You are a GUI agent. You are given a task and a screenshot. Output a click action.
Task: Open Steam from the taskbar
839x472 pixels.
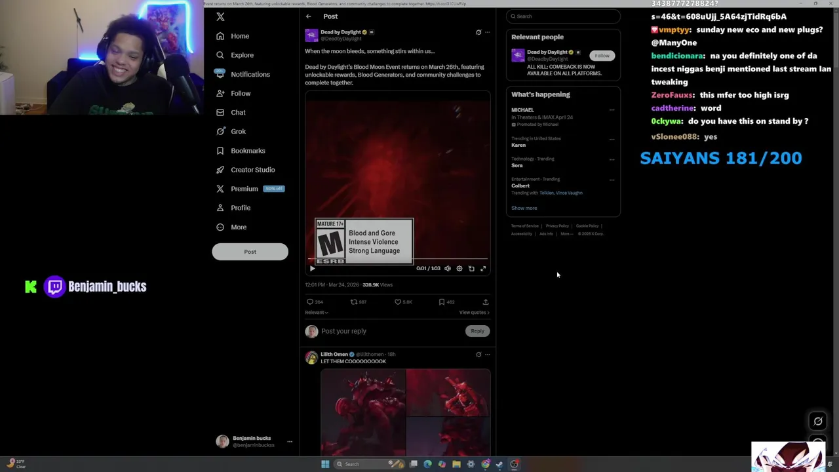(x=499, y=464)
